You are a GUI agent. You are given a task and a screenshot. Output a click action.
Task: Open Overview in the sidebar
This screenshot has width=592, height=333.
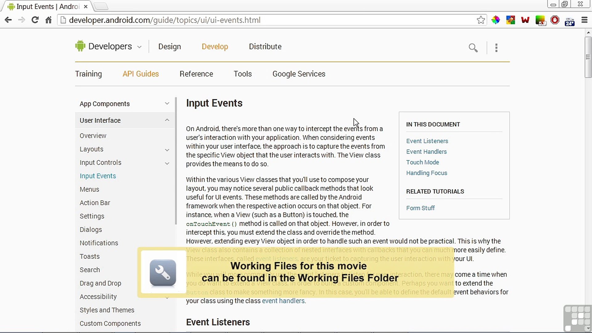click(x=93, y=136)
